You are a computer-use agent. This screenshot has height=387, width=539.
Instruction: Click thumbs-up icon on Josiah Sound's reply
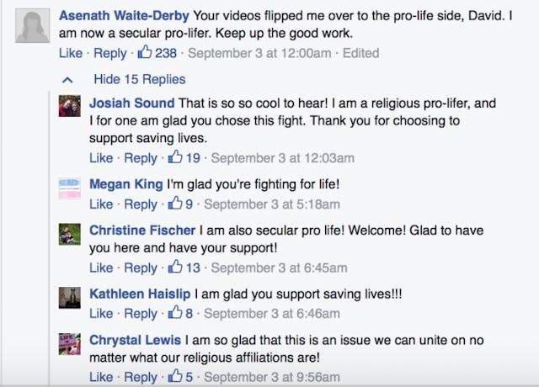point(175,157)
